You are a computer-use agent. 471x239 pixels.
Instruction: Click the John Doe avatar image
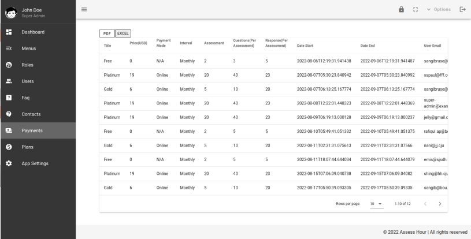[10, 10]
